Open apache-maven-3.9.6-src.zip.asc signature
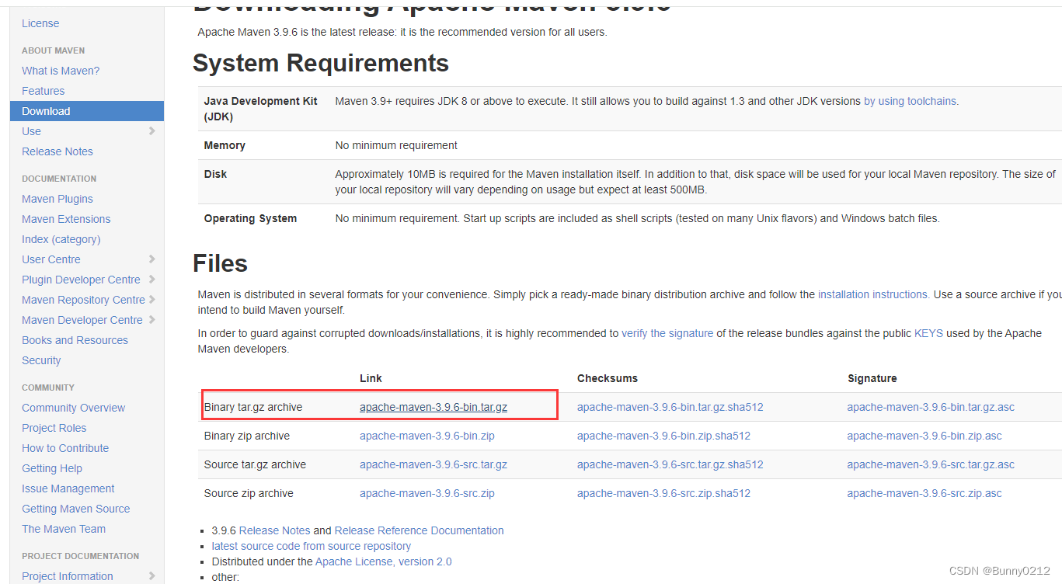 point(924,493)
